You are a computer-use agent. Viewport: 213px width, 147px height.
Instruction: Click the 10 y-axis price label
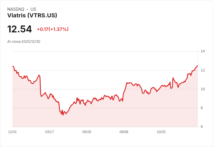coord(203,89)
